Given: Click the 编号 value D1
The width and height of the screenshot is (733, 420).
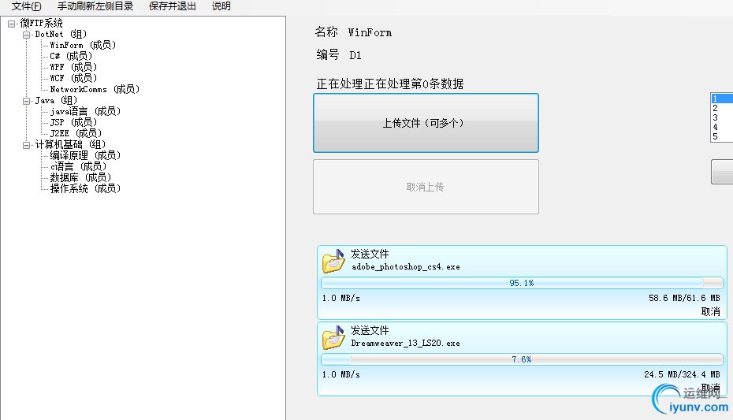Looking at the screenshot, I should pyautogui.click(x=355, y=55).
